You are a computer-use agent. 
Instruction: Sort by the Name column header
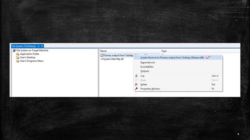[x=130, y=51]
